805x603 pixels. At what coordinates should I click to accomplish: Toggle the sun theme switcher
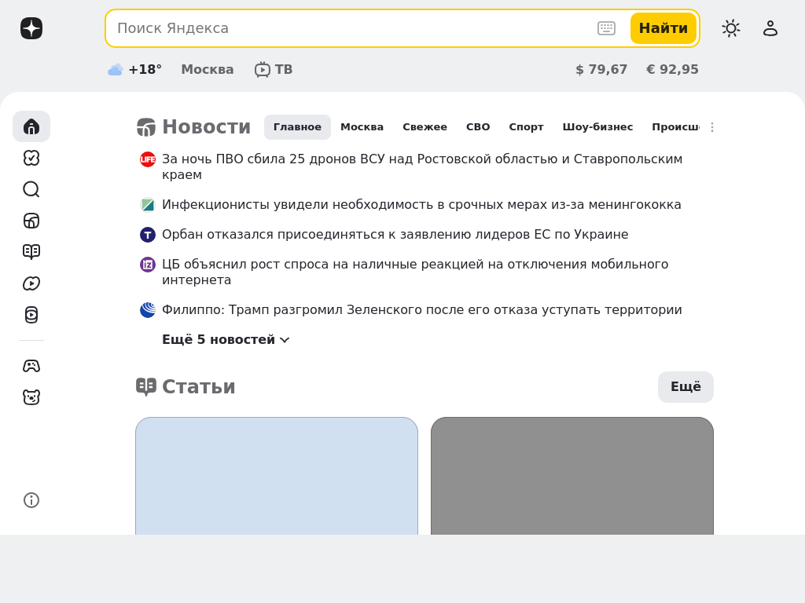point(731,28)
